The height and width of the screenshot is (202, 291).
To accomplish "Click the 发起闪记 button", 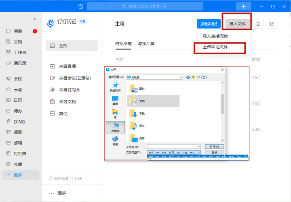I will (209, 24).
